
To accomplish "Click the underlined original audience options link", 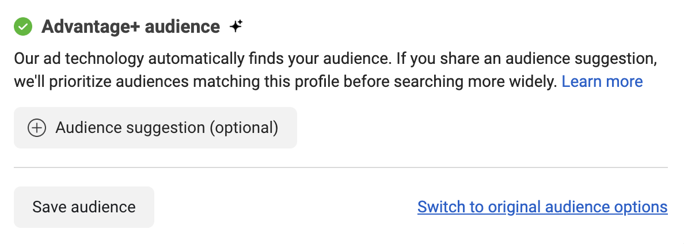I will point(542,207).
